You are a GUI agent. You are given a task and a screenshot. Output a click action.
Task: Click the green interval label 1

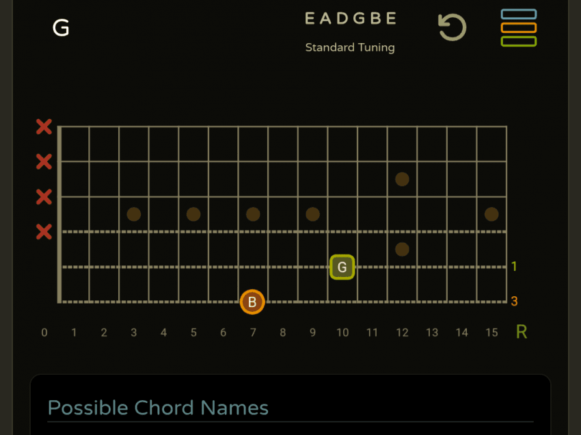point(514,267)
